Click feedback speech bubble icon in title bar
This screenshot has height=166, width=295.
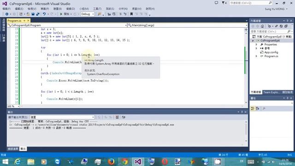pyautogui.click(x=216, y=3)
